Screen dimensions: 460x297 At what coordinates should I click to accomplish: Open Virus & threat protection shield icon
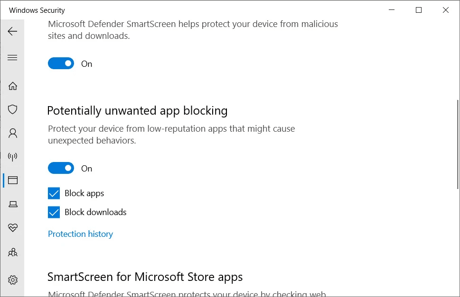click(x=13, y=109)
